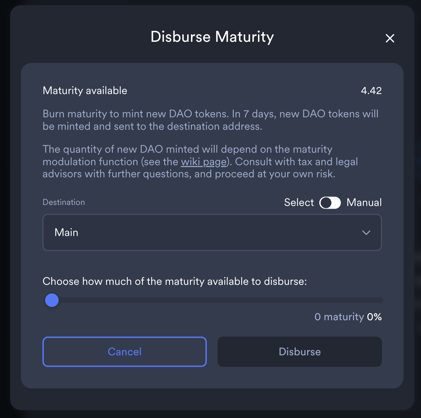
Task: Click the Main text in the destination box
Action: [66, 232]
